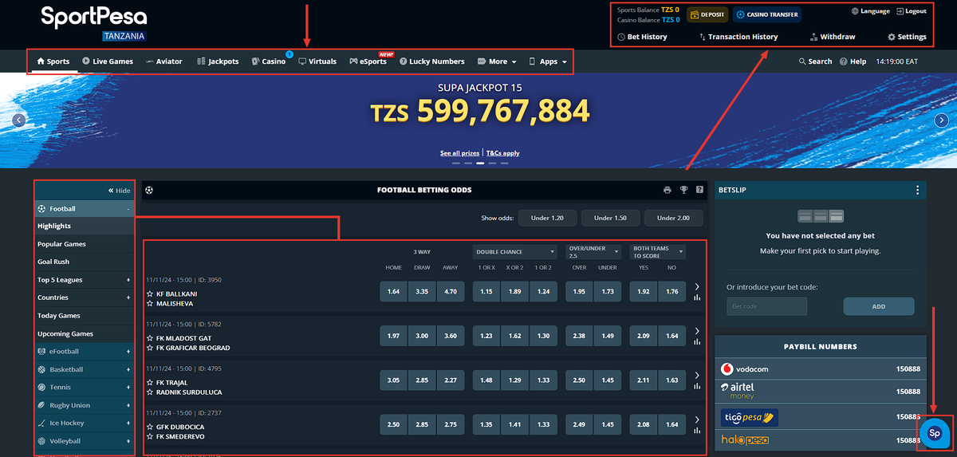Click the odds header question-mark box icon

point(699,190)
